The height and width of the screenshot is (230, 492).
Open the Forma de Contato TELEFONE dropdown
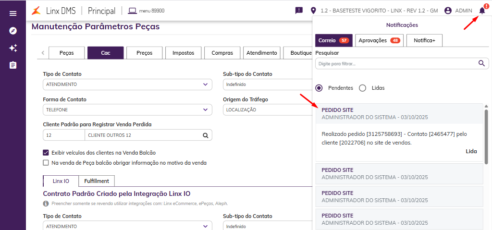[127, 109]
